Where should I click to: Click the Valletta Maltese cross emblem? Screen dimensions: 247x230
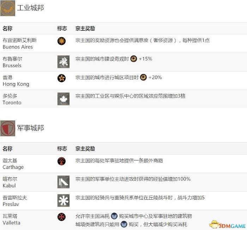click(61, 217)
